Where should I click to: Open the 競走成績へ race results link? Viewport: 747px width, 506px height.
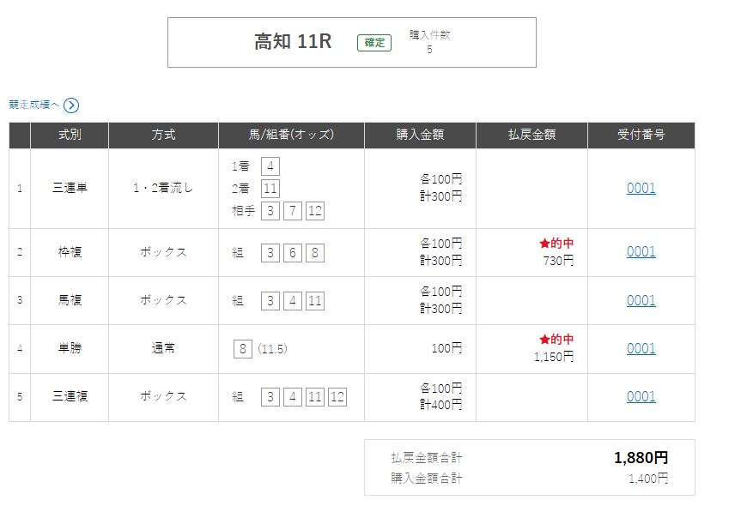[x=34, y=105]
